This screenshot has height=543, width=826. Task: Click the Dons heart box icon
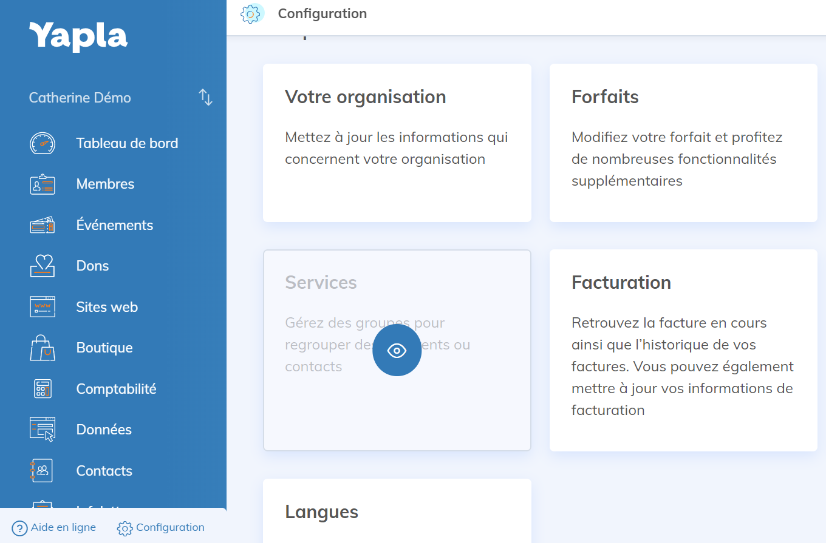[43, 266]
